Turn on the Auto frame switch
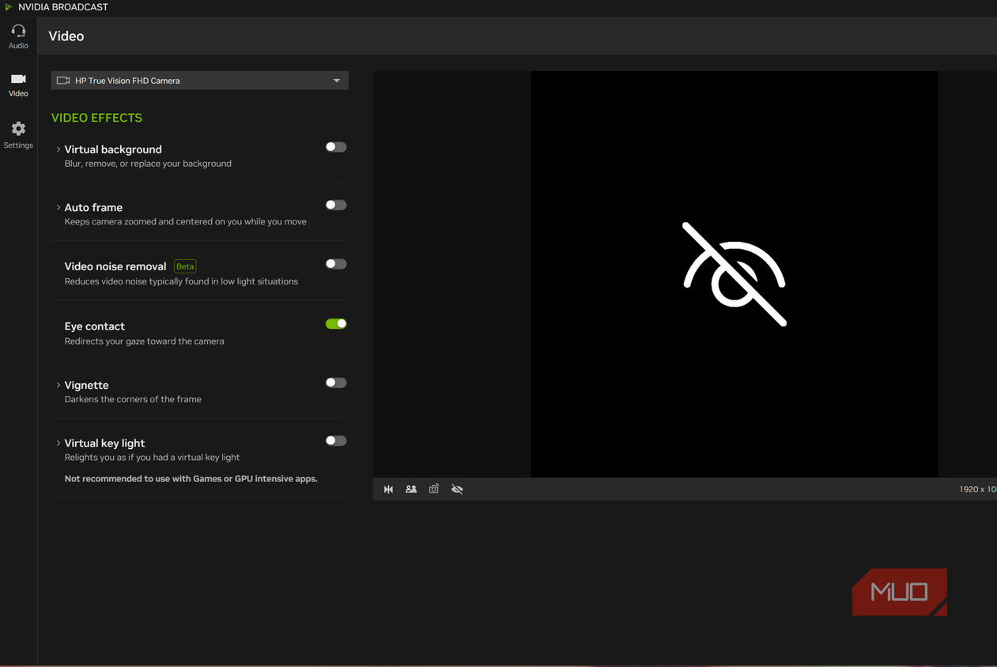Image resolution: width=997 pixels, height=667 pixels. tap(336, 205)
